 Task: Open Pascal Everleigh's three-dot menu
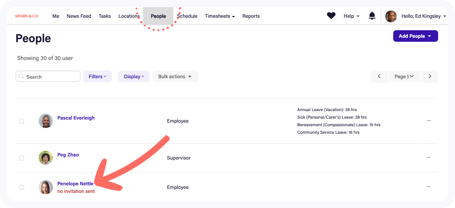click(429, 120)
